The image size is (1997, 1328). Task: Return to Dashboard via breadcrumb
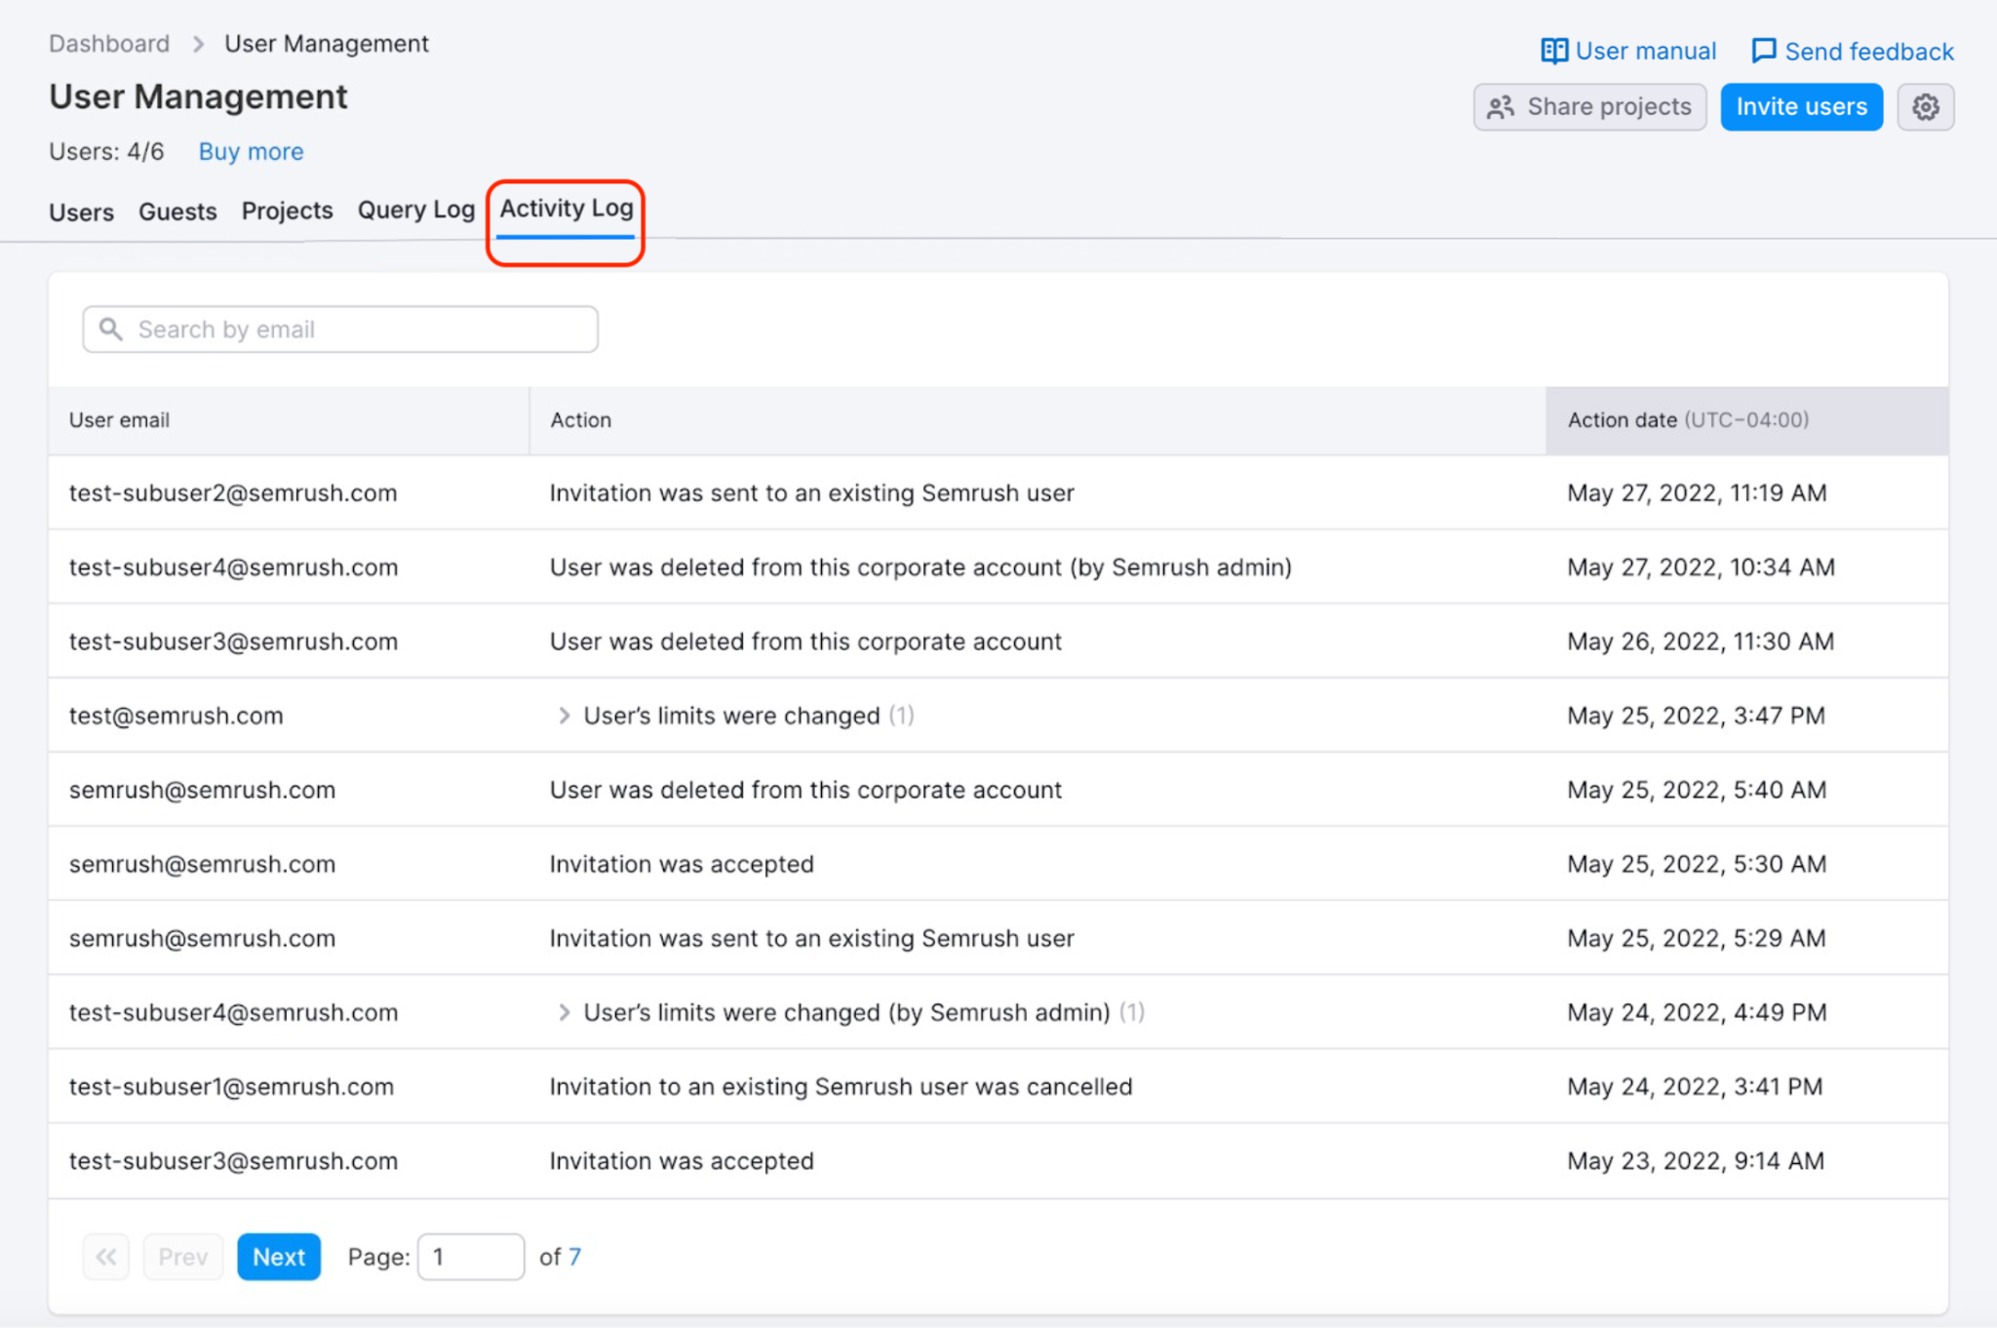[108, 43]
